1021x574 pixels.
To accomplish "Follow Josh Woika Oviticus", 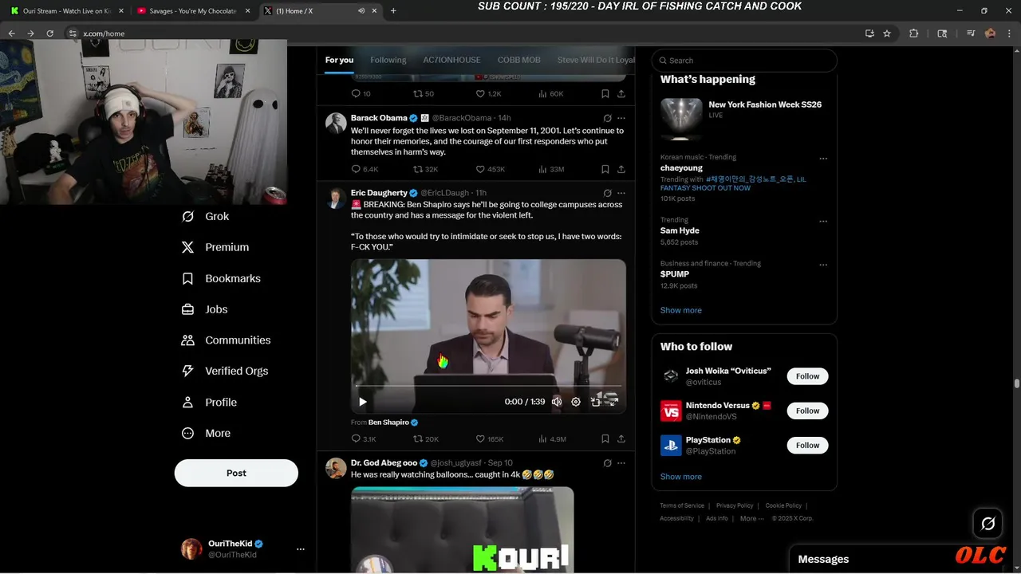I will pyautogui.click(x=807, y=376).
